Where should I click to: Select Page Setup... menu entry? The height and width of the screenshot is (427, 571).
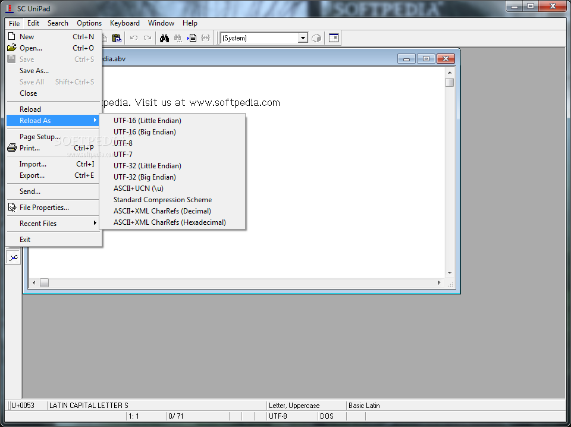(54, 137)
